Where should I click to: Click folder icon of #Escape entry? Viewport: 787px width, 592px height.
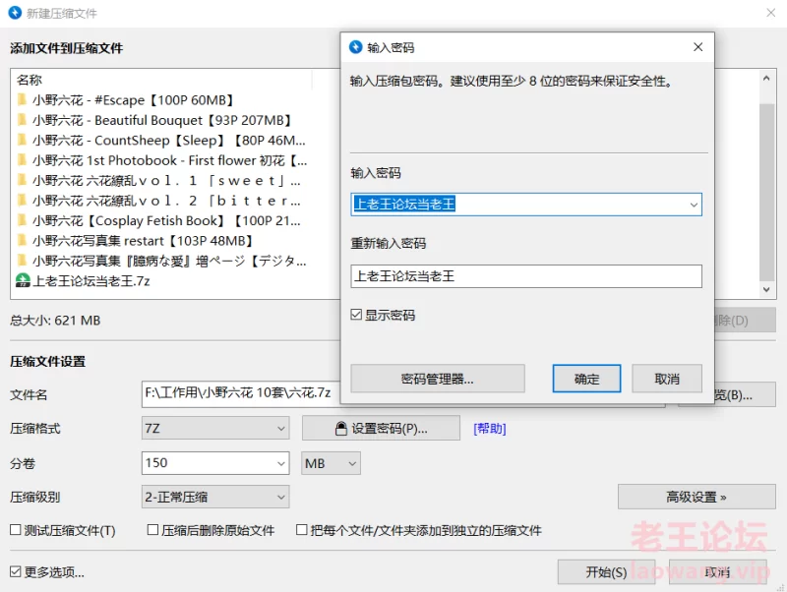[22, 100]
